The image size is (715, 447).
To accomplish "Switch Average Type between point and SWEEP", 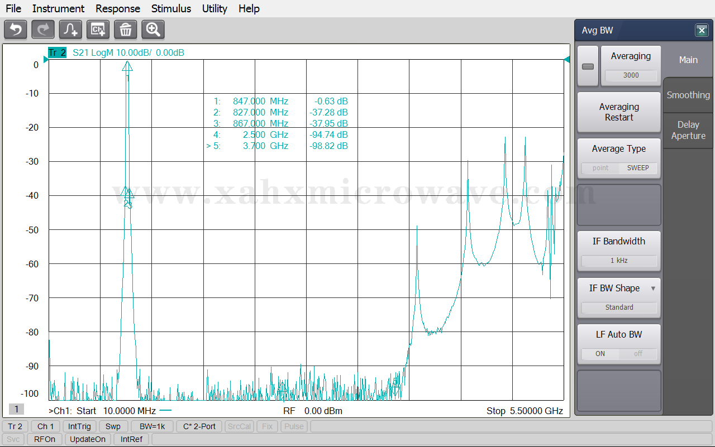I will click(x=619, y=168).
